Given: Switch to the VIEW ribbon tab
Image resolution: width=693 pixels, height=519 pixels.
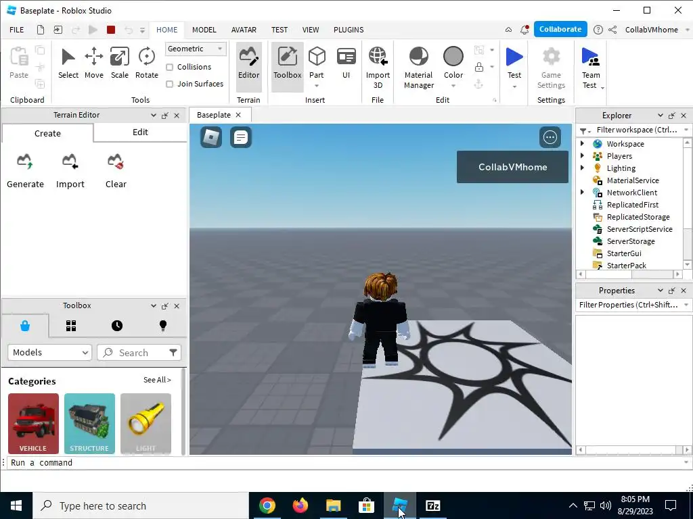Looking at the screenshot, I should point(310,30).
